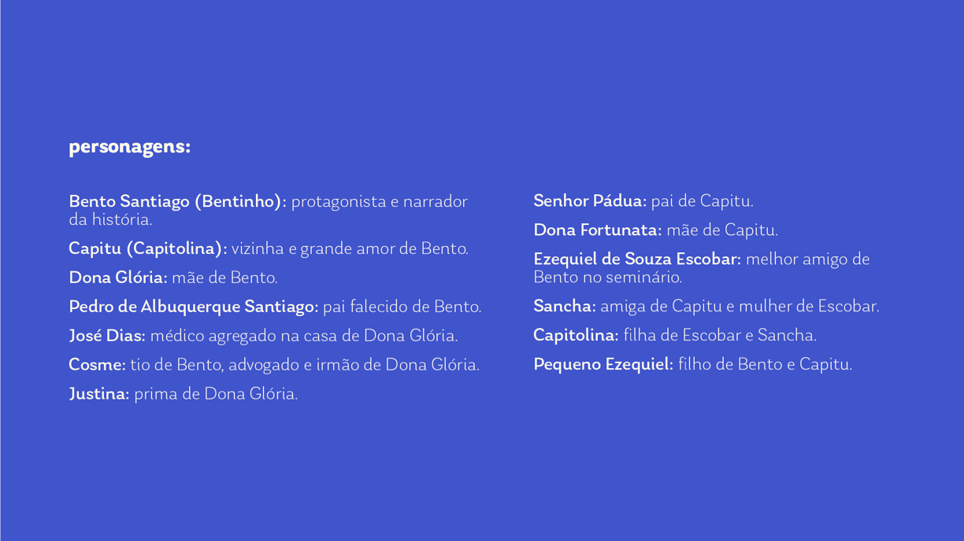This screenshot has height=541, width=964.
Task: Select the bold name "José Dias:"
Action: tap(107, 336)
